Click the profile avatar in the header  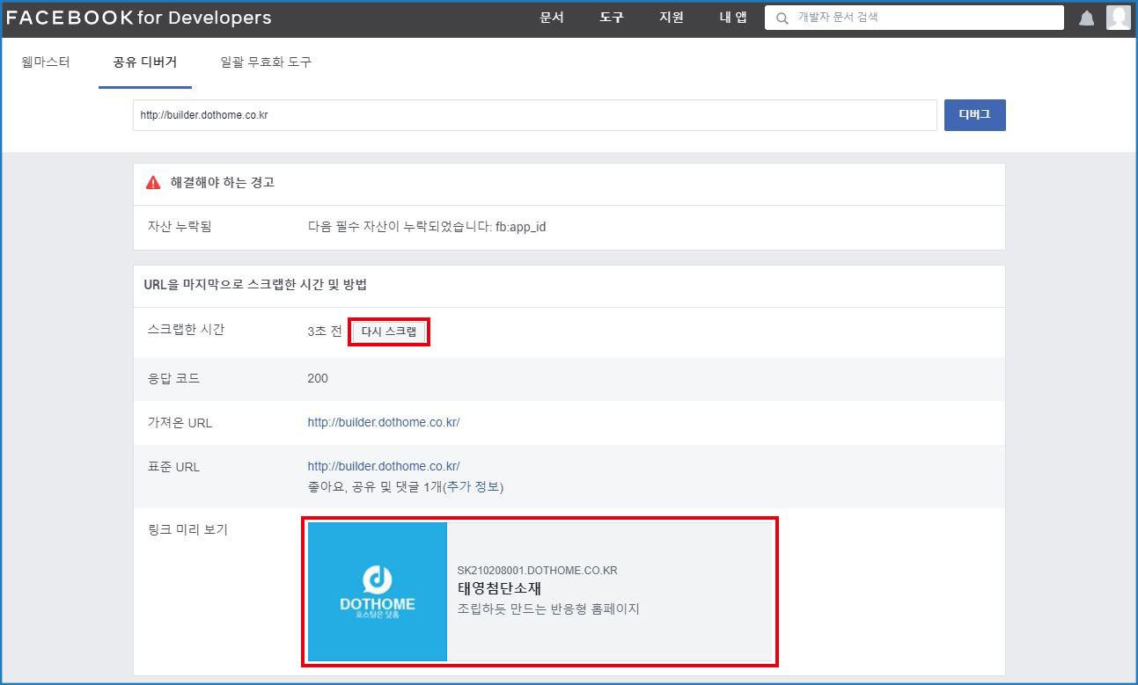[1118, 18]
